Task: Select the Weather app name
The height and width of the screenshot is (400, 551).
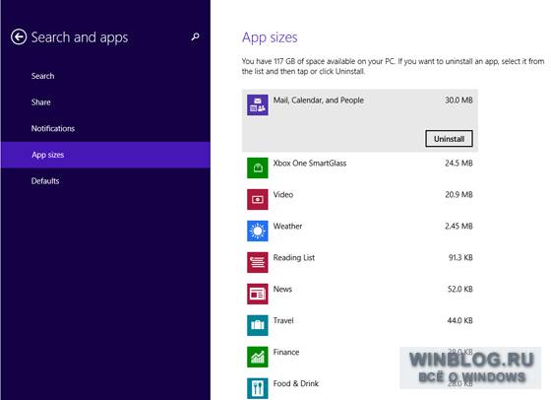Action: tap(287, 227)
